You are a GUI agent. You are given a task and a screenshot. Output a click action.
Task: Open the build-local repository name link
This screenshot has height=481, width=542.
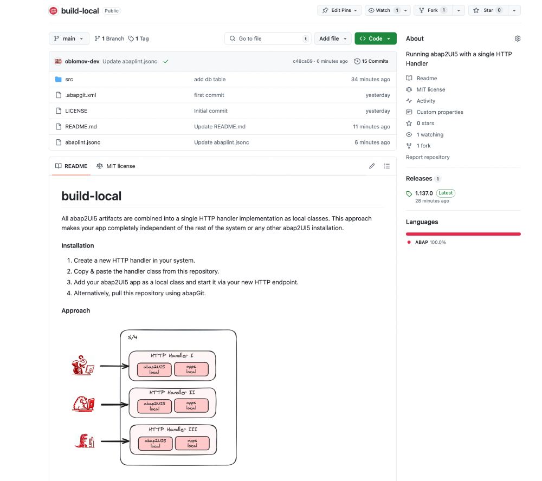[x=80, y=11]
